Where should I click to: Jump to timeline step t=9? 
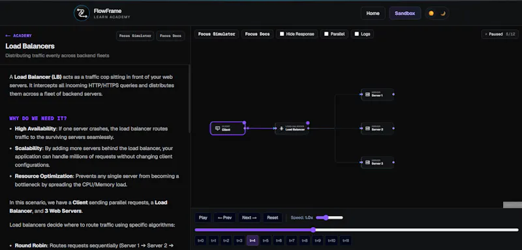click(x=318, y=240)
